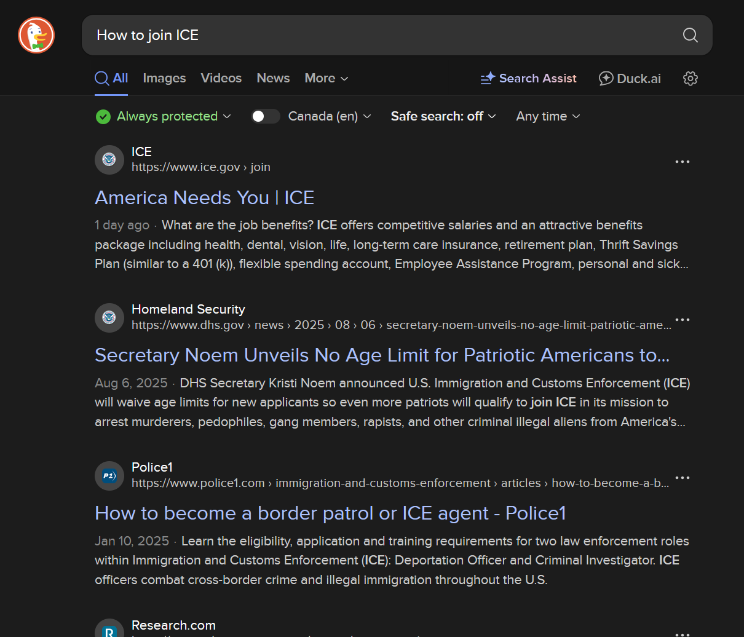Image resolution: width=744 pixels, height=637 pixels.
Task: Open Search Assist
Action: [529, 78]
